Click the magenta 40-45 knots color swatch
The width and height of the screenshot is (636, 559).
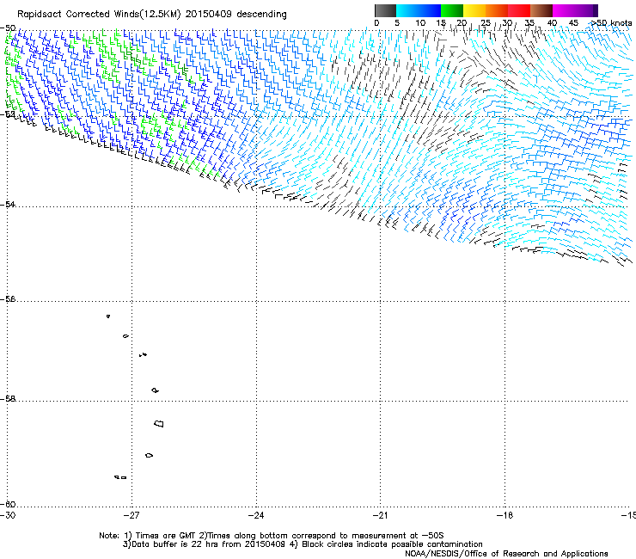tap(564, 10)
